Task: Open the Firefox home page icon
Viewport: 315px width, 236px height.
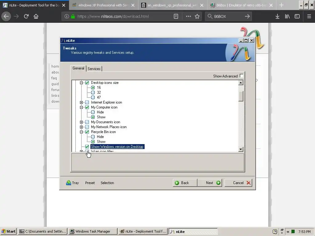Action: click(x=36, y=16)
